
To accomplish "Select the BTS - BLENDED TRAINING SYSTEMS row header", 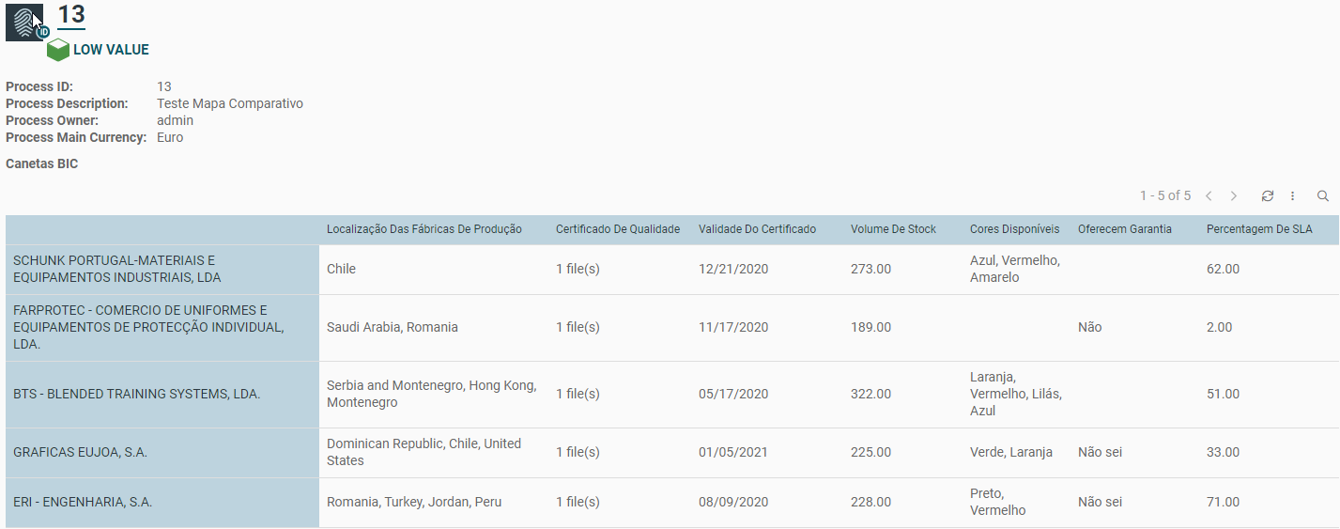I will (136, 394).
